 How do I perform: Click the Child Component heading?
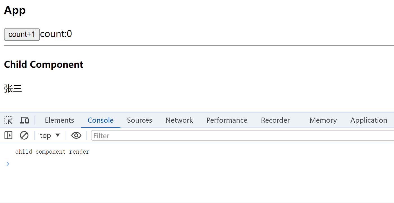[44, 65]
